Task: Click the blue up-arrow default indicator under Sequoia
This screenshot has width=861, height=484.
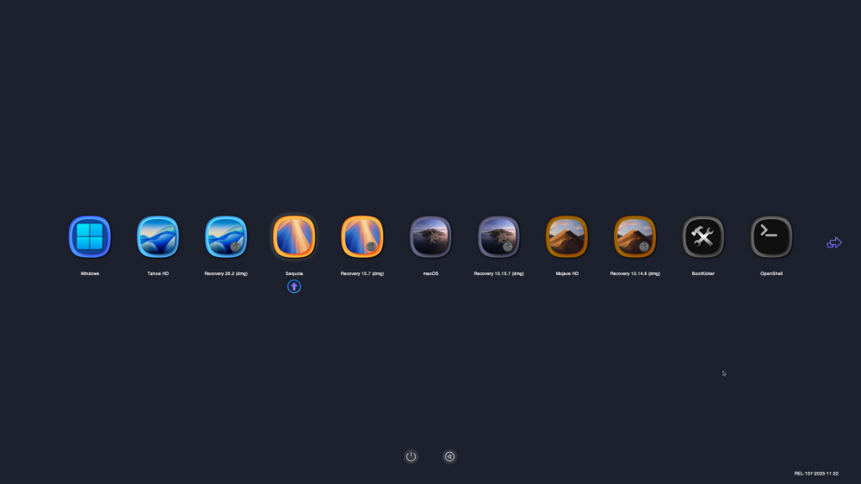Action: coord(294,286)
